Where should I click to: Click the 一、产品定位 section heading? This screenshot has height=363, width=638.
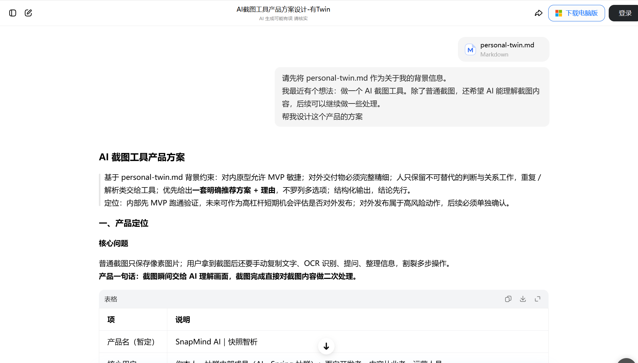124,223
